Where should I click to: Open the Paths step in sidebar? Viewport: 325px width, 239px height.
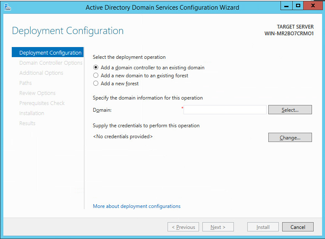pos(26,83)
